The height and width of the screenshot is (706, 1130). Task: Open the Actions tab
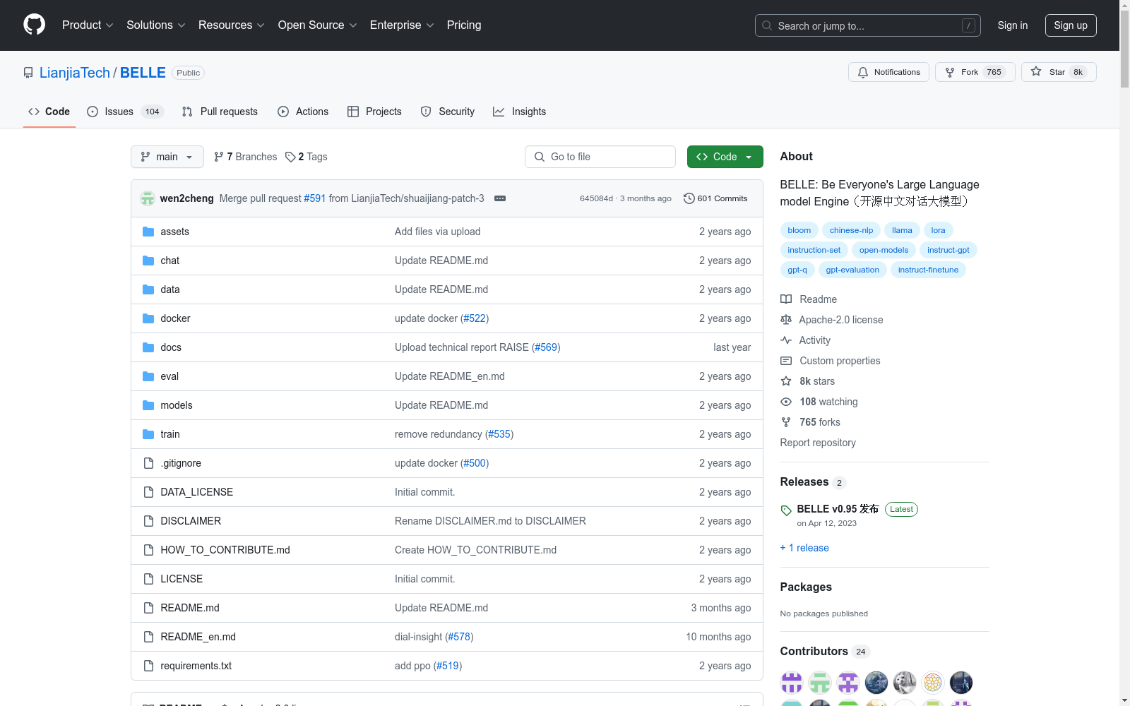[x=303, y=112]
